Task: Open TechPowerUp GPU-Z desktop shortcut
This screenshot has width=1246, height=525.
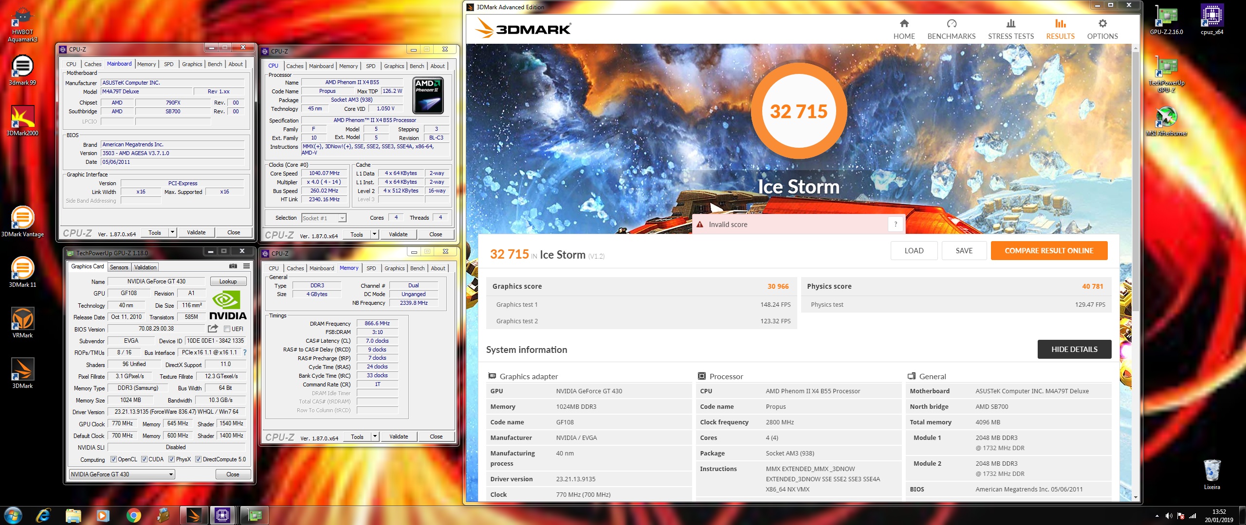Action: tap(1167, 74)
